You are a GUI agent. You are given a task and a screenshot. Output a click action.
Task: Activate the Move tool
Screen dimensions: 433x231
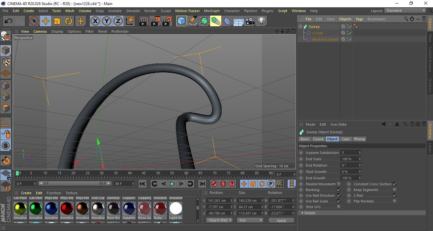(46, 21)
